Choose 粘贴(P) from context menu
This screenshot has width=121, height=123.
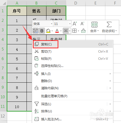tap(73, 59)
